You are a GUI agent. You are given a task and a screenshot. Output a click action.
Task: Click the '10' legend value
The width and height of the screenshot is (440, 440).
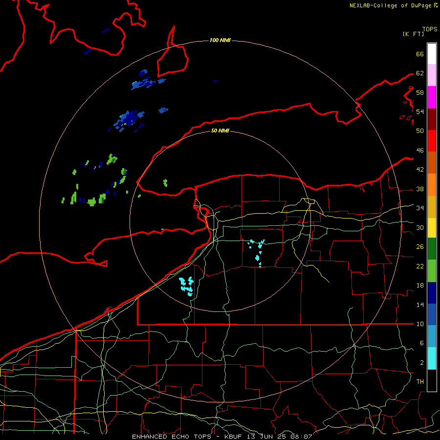(420, 324)
